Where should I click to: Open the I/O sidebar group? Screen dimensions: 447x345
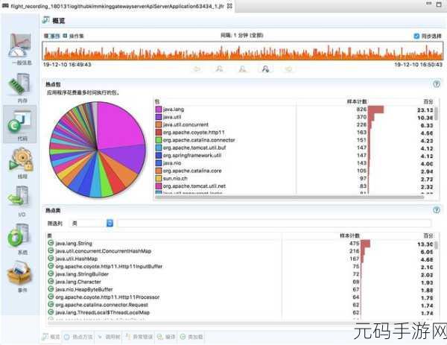pos(20,201)
